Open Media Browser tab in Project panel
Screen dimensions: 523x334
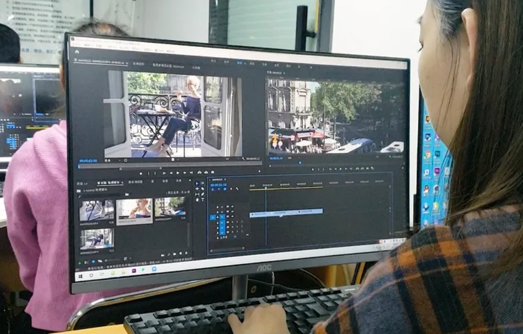(x=136, y=182)
